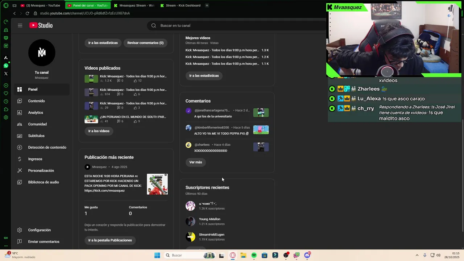The image size is (464, 261).
Task: Click the @zharlees commenter name
Action: [x=202, y=145]
